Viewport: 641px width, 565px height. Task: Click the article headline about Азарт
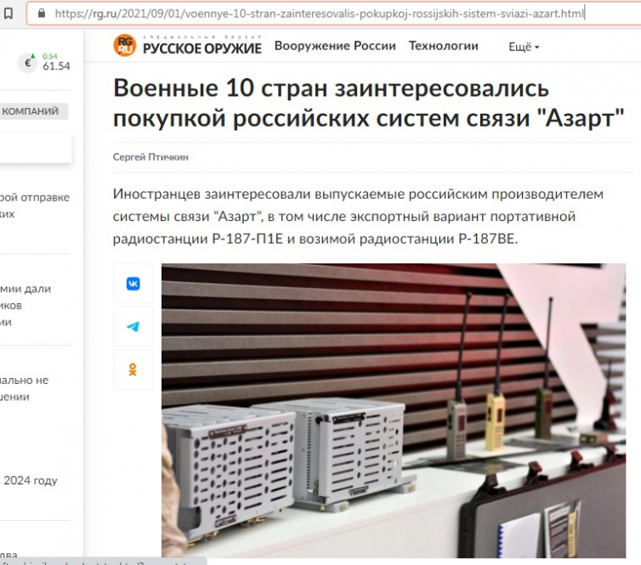point(369,103)
